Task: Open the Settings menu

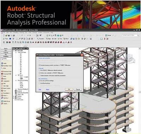Action: pyautogui.click(x=35, y=32)
